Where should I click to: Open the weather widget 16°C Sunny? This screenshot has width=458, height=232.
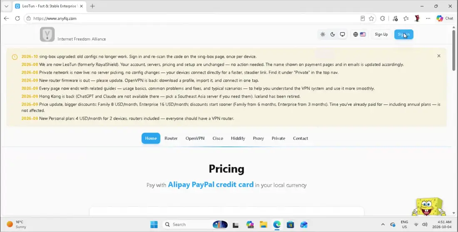(17, 225)
